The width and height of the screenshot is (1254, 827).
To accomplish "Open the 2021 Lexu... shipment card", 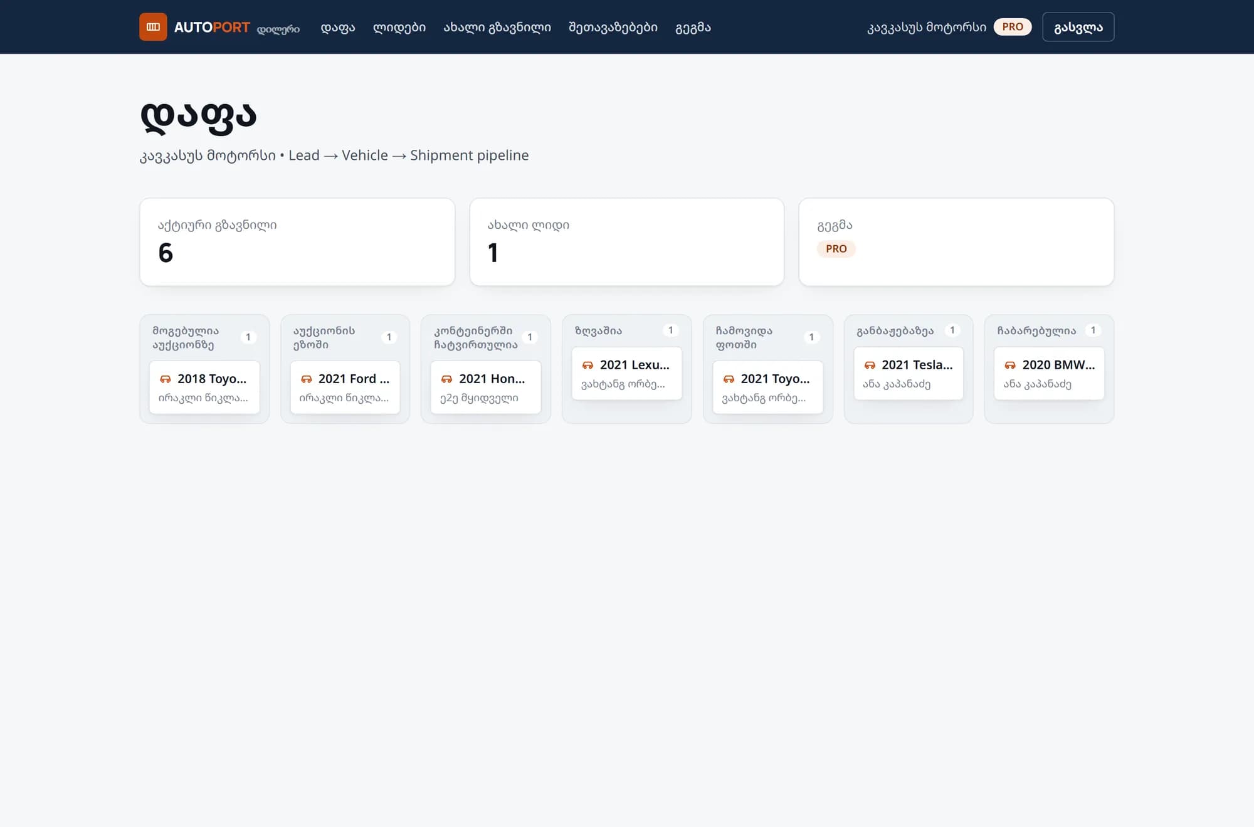I will [627, 373].
